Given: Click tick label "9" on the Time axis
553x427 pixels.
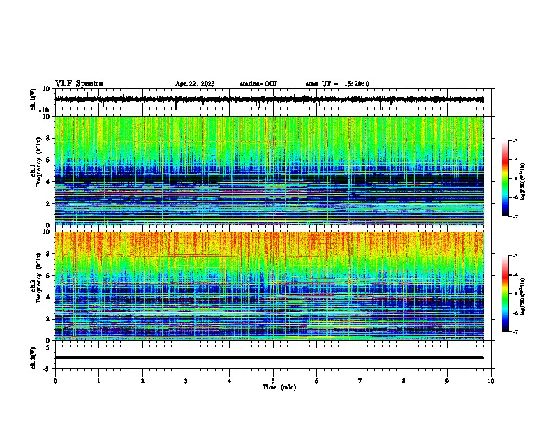Looking at the screenshot, I should coord(447,381).
